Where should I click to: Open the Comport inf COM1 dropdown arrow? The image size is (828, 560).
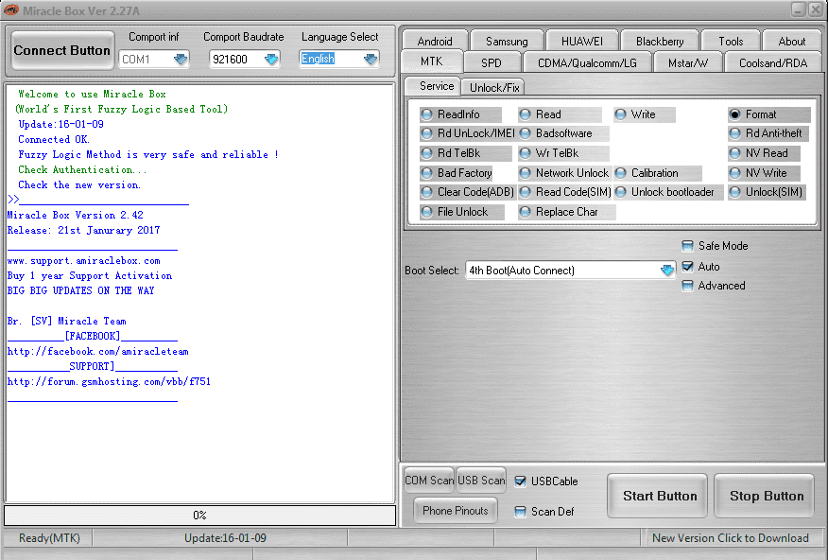181,59
